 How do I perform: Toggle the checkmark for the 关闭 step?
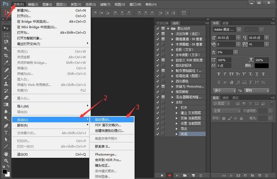tap(158, 134)
